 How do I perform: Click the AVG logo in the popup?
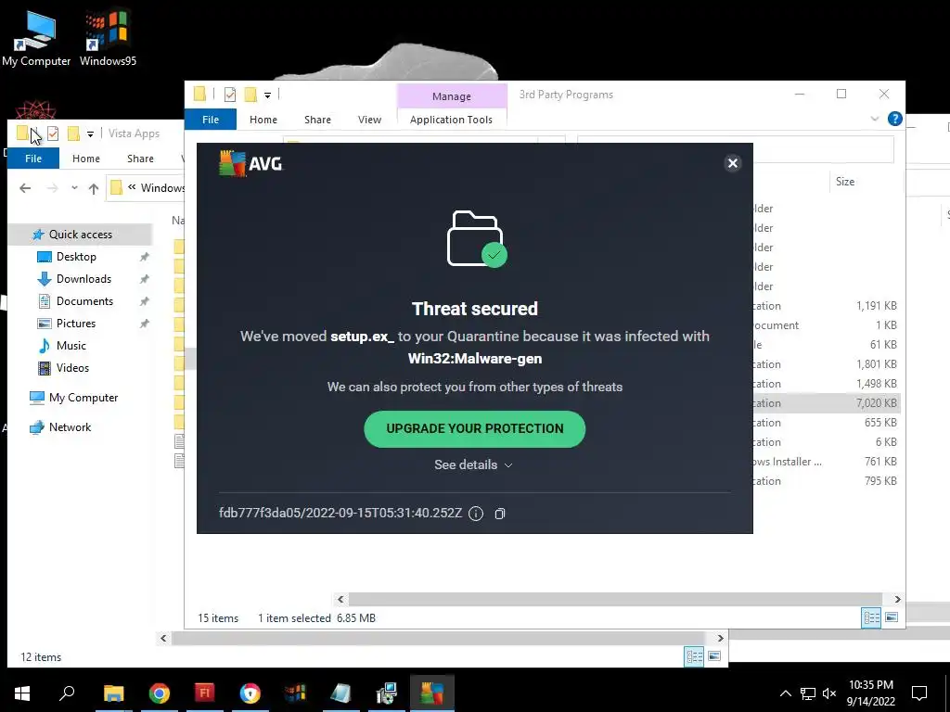click(250, 163)
